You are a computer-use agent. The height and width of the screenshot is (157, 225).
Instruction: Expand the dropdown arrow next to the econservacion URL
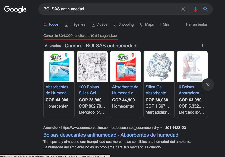(161, 128)
